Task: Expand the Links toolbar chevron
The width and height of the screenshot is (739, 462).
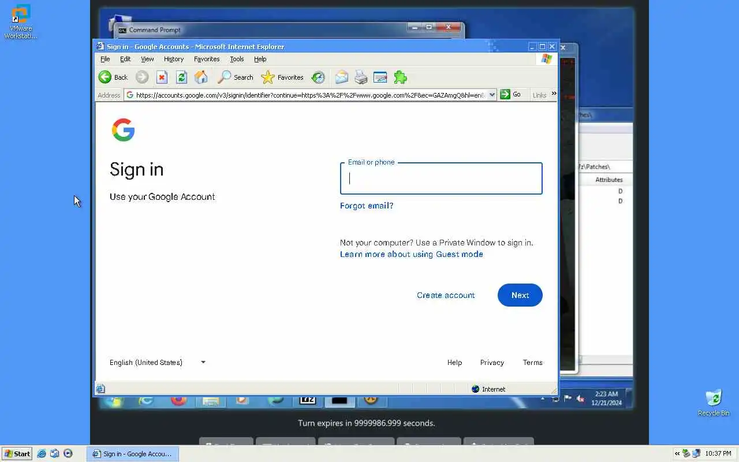Action: [554, 94]
